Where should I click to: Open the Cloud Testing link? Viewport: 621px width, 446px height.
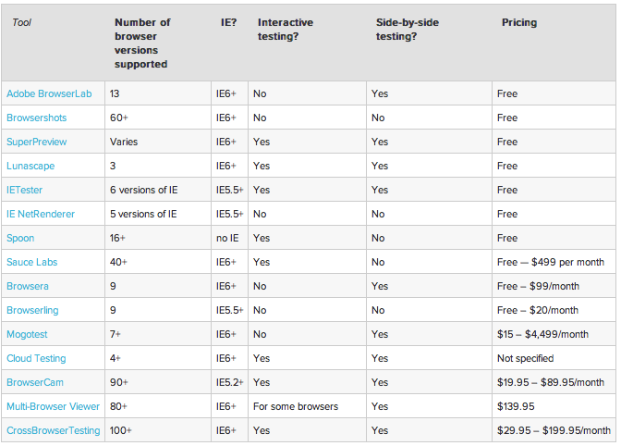[36, 358]
